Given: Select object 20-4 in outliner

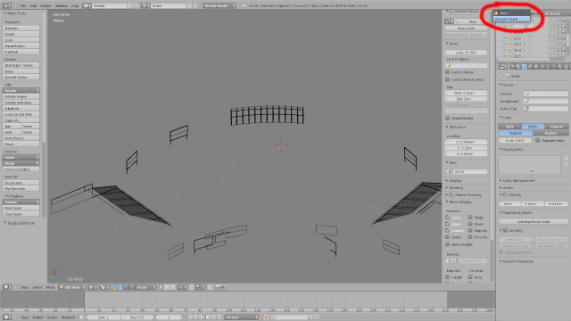Looking at the screenshot, I should (517, 50).
